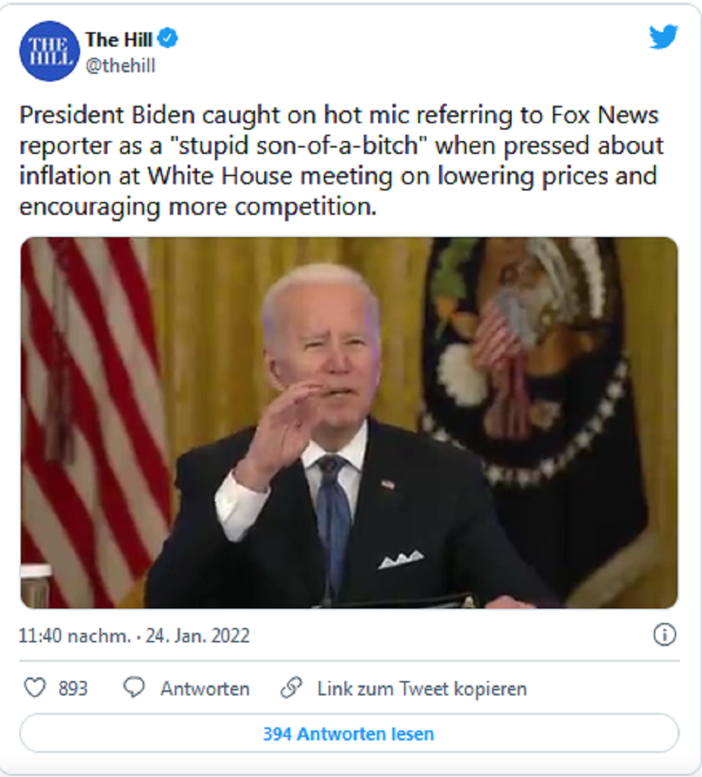Viewport: 702px width, 777px height.
Task: Like the tweet with the heart icon
Action: [35, 687]
